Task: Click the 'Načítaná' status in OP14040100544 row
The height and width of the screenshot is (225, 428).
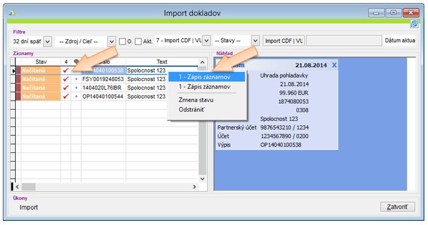Action: pyautogui.click(x=41, y=96)
